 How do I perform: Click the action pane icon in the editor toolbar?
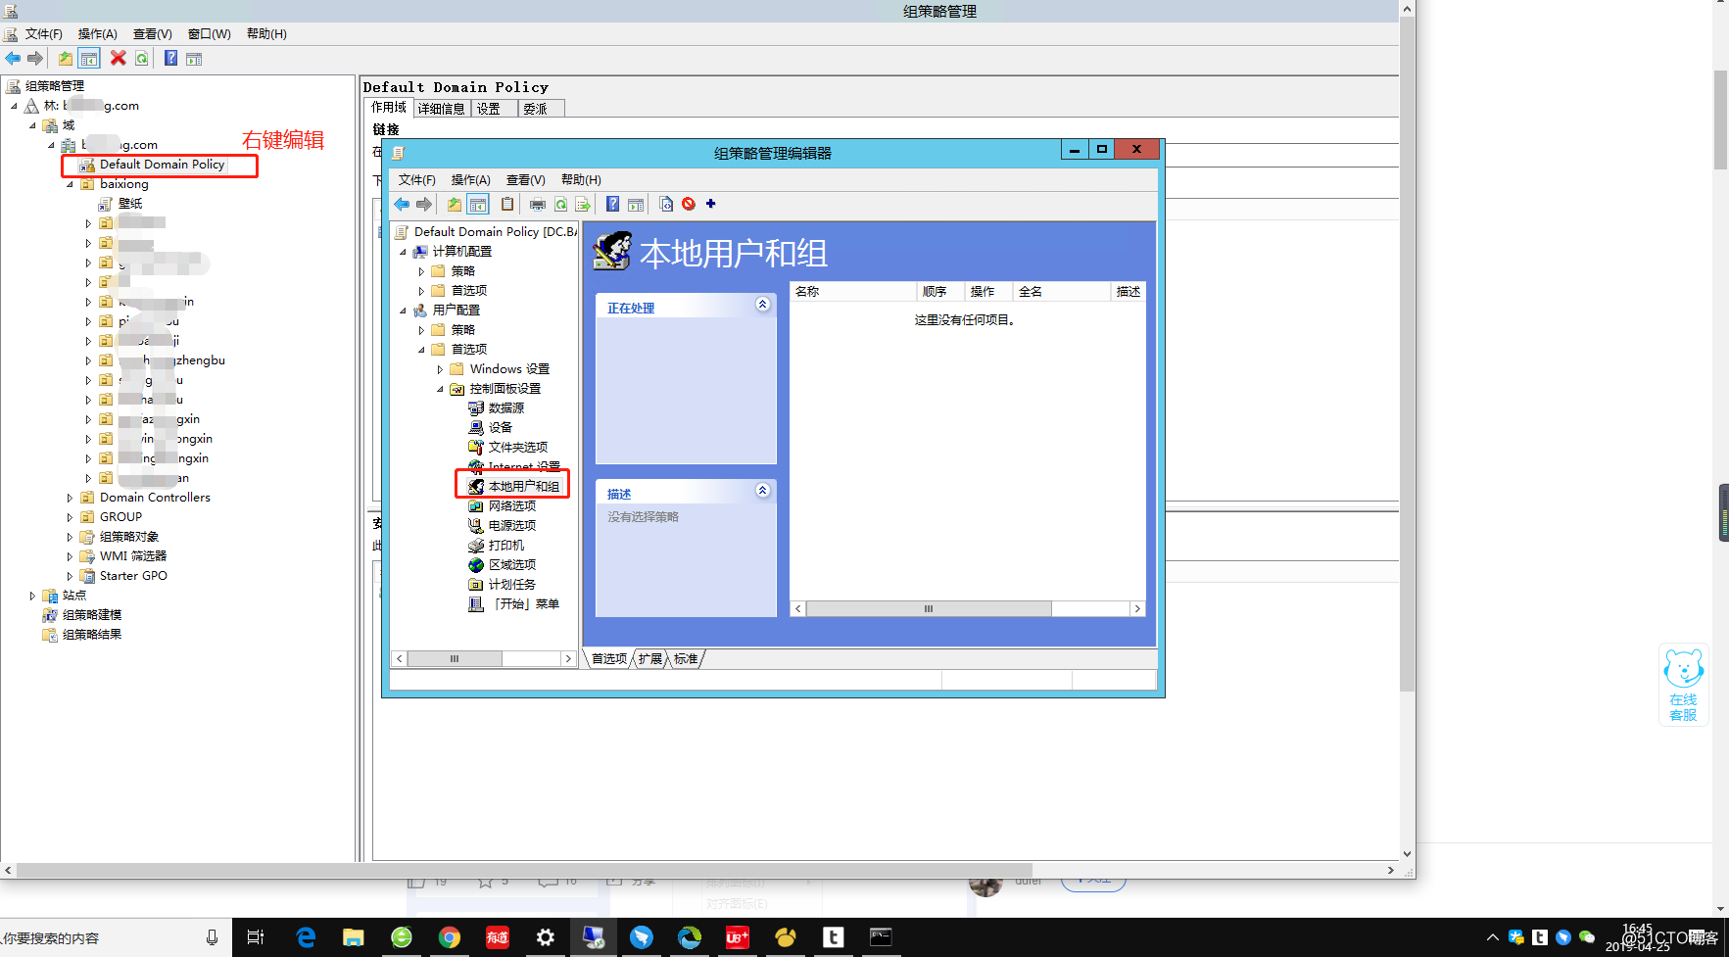tap(636, 204)
